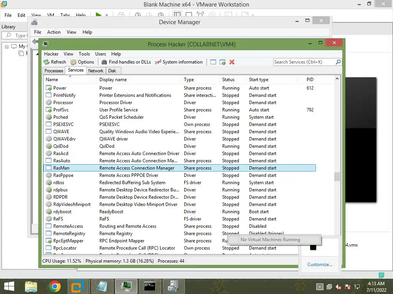Viewport: 393px width, 294px height.
Task: Click Remote Access Connection Manager display name
Action: click(x=137, y=168)
